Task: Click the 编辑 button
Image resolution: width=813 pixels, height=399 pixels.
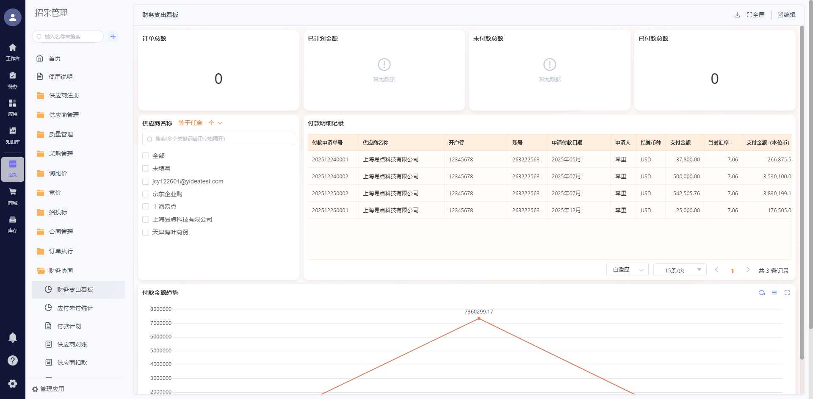Action: pyautogui.click(x=786, y=15)
